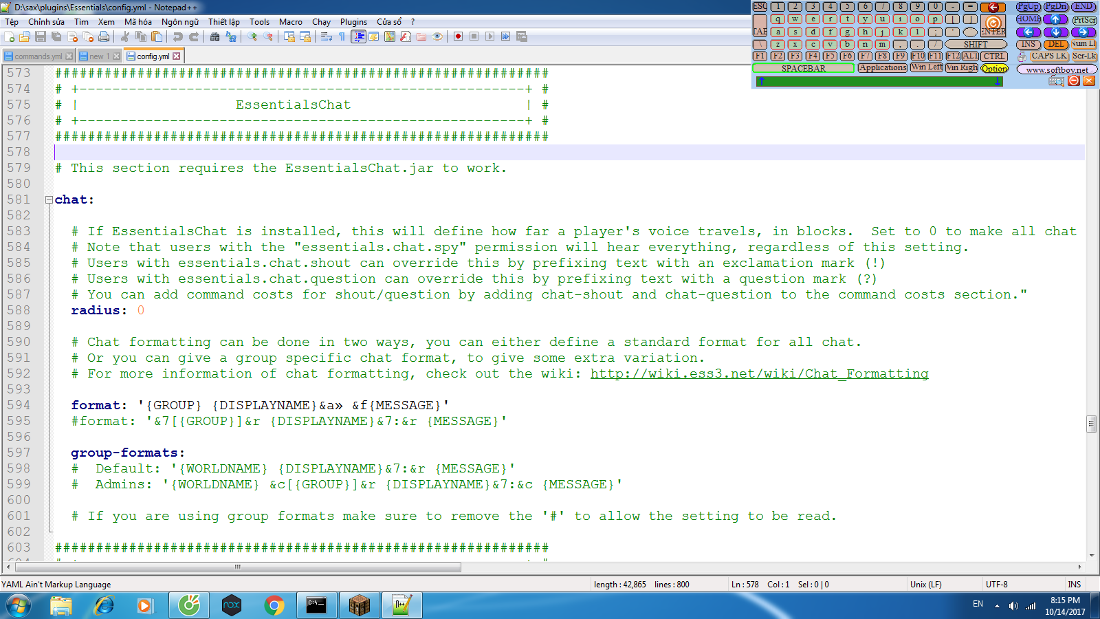Click the Zoom In magnifier icon
This screenshot has width=1100, height=619.
(252, 36)
